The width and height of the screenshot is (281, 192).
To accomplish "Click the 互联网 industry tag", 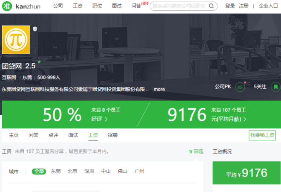I will tap(9, 78).
